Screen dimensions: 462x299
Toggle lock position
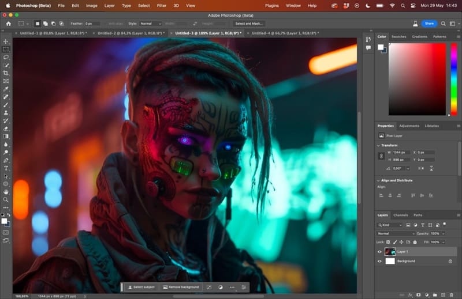click(x=401, y=242)
